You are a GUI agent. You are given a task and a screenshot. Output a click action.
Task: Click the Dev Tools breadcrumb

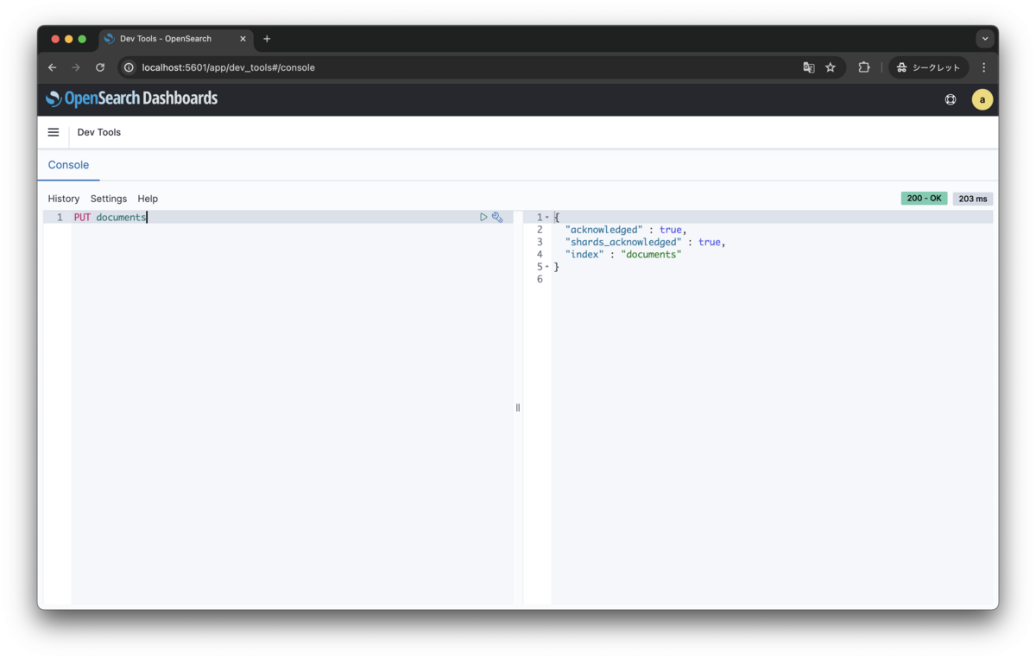click(99, 132)
